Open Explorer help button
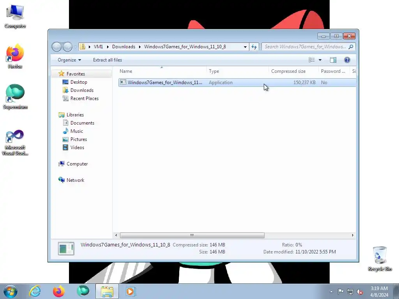399x299 pixels. pos(347,60)
